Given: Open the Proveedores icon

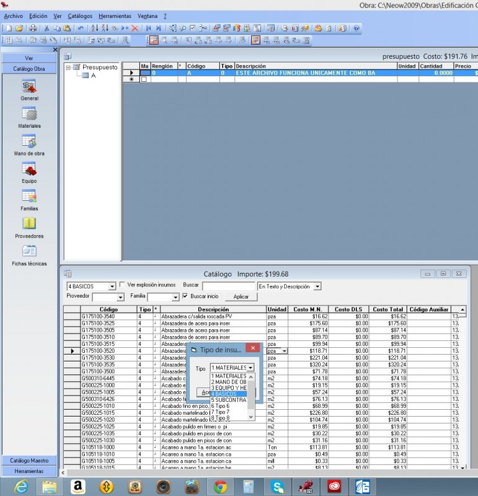Looking at the screenshot, I should click(x=29, y=224).
